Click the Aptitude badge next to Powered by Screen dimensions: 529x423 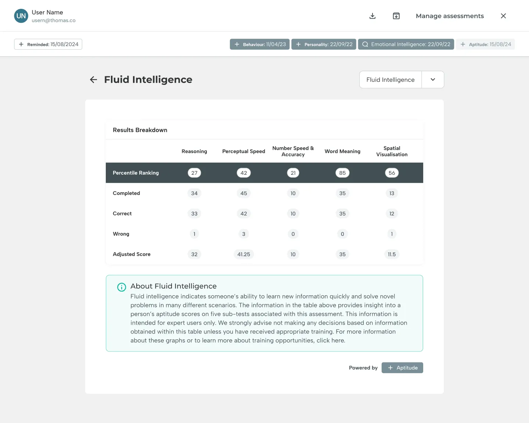[x=402, y=368]
